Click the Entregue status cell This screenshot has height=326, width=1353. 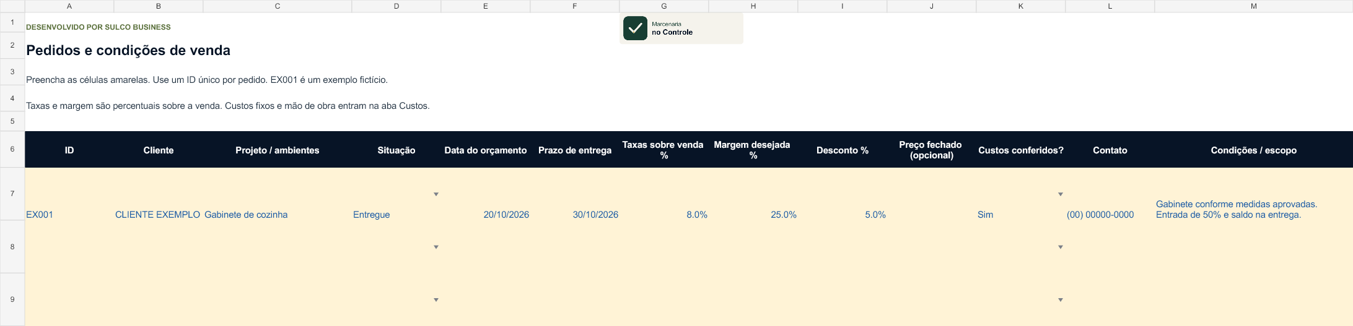[396, 194]
